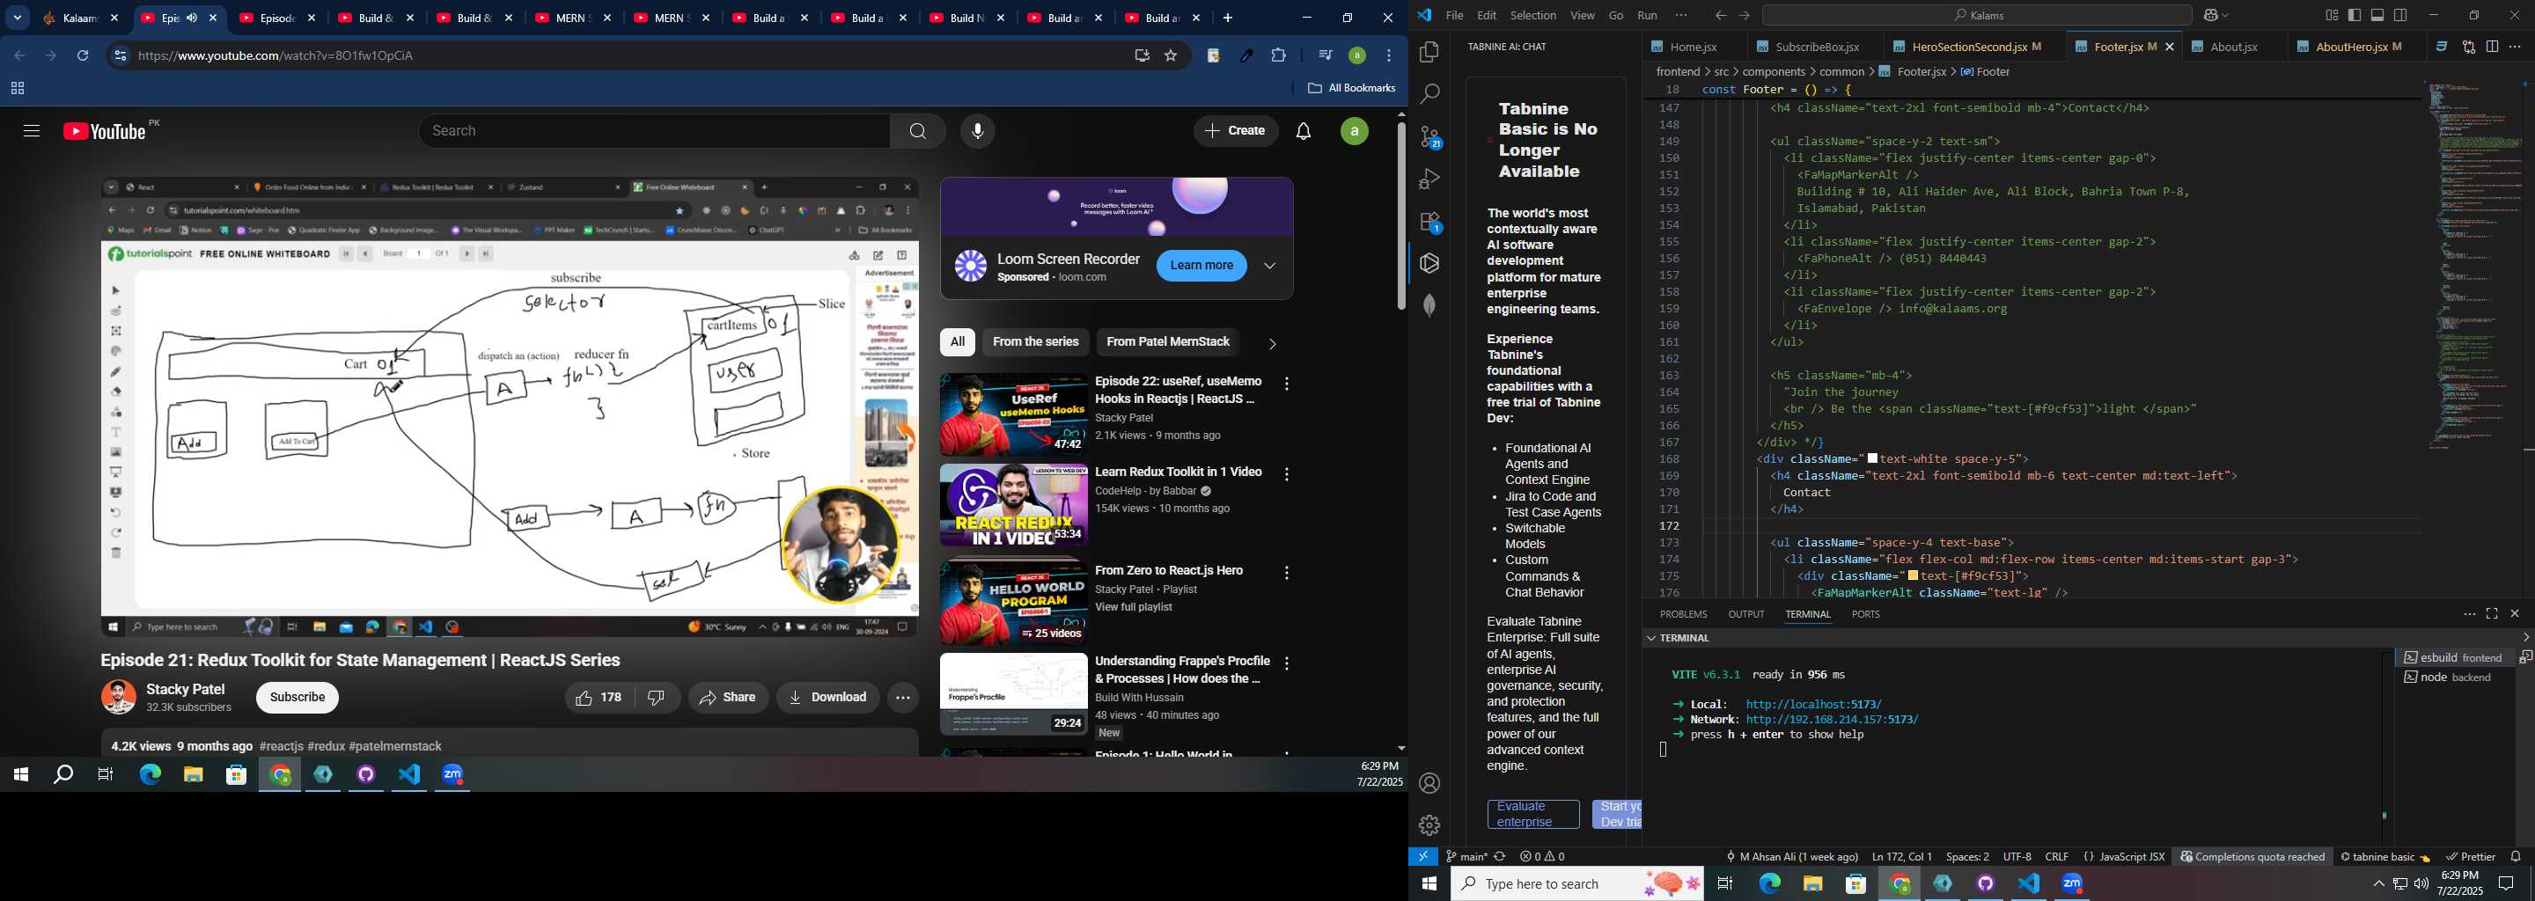
Task: Open Chrome Extensions puzzle icon
Action: [x=1278, y=56]
